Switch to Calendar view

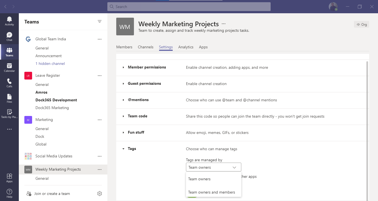[9, 67]
